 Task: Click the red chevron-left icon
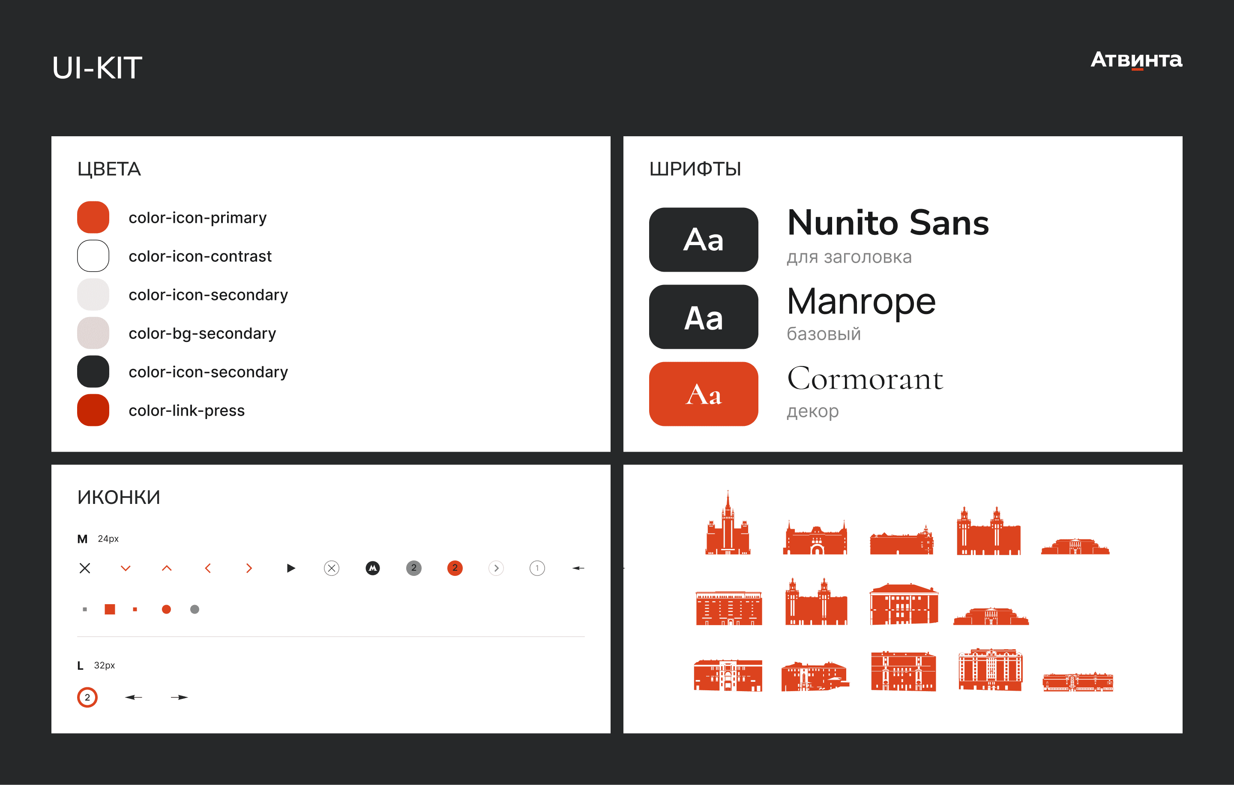click(207, 568)
